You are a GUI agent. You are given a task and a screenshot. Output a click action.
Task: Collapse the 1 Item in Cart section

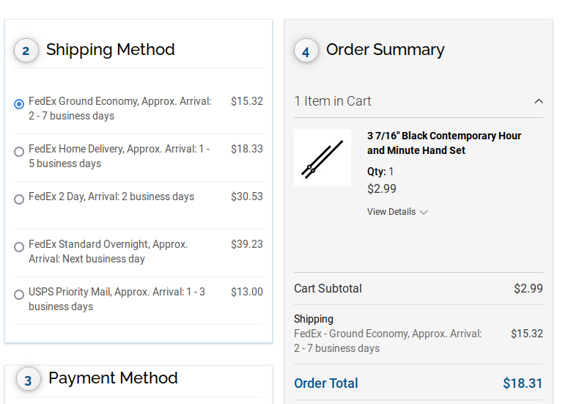click(539, 101)
